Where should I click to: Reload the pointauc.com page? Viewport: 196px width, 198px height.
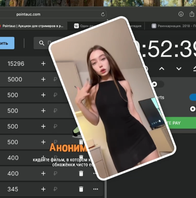(x=103, y=14)
